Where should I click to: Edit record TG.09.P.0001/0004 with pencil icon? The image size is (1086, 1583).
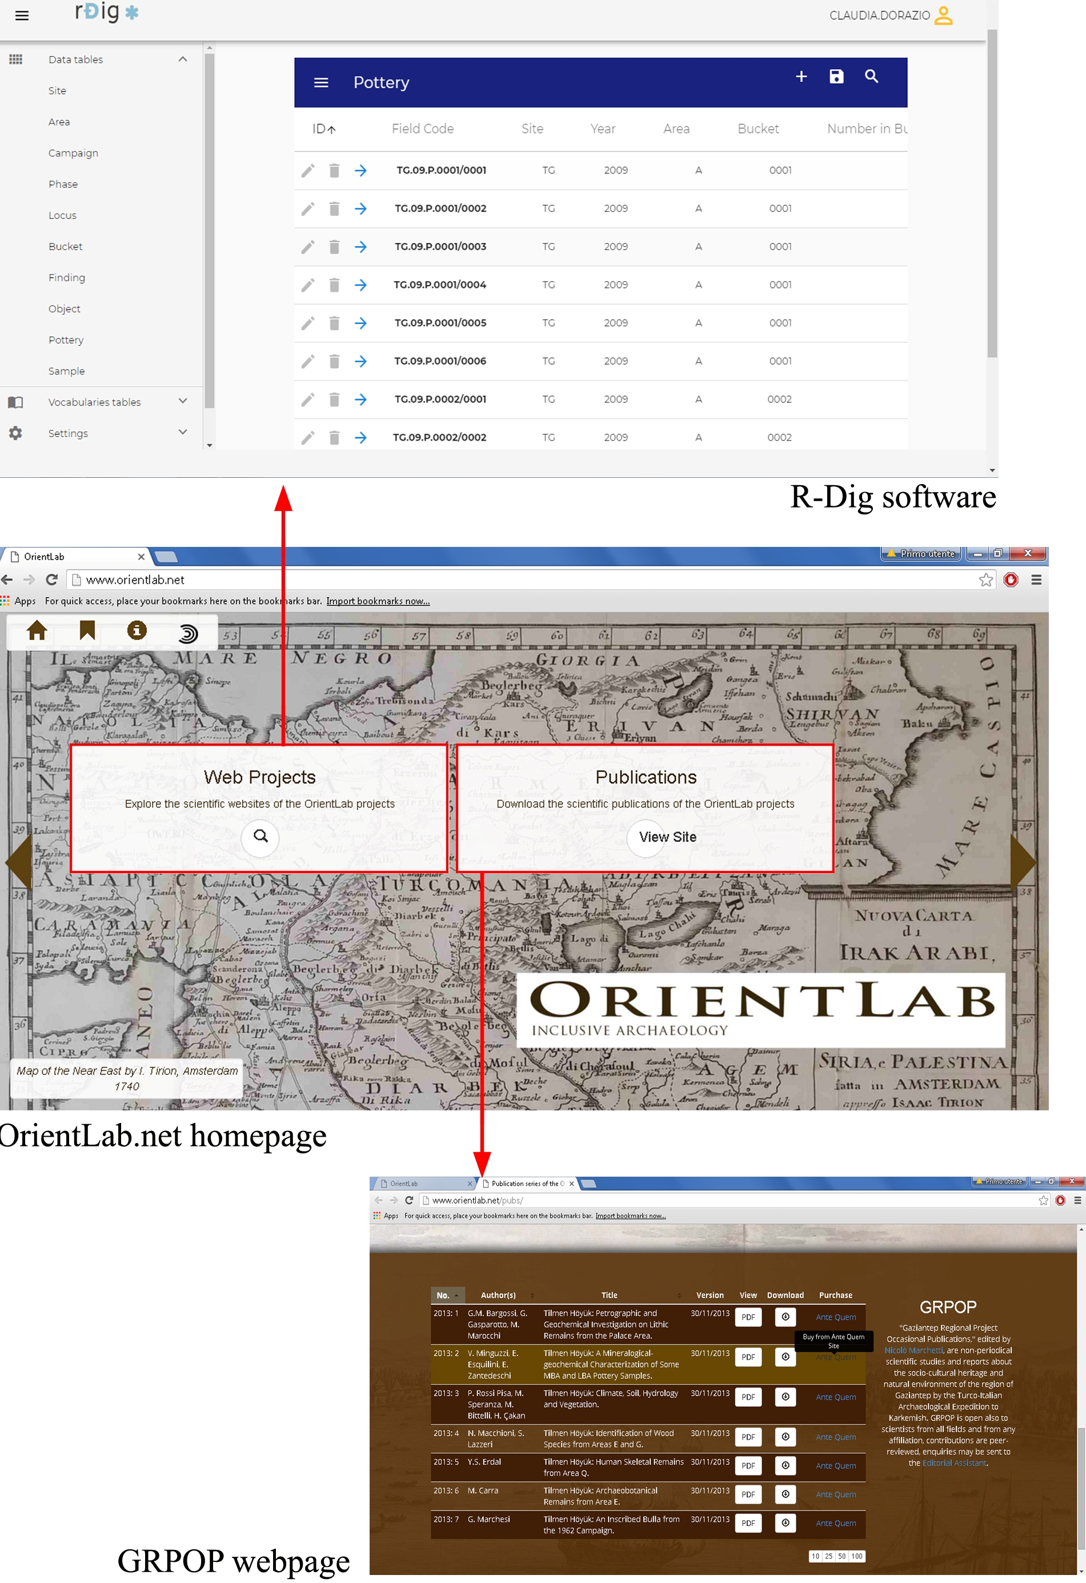click(308, 285)
